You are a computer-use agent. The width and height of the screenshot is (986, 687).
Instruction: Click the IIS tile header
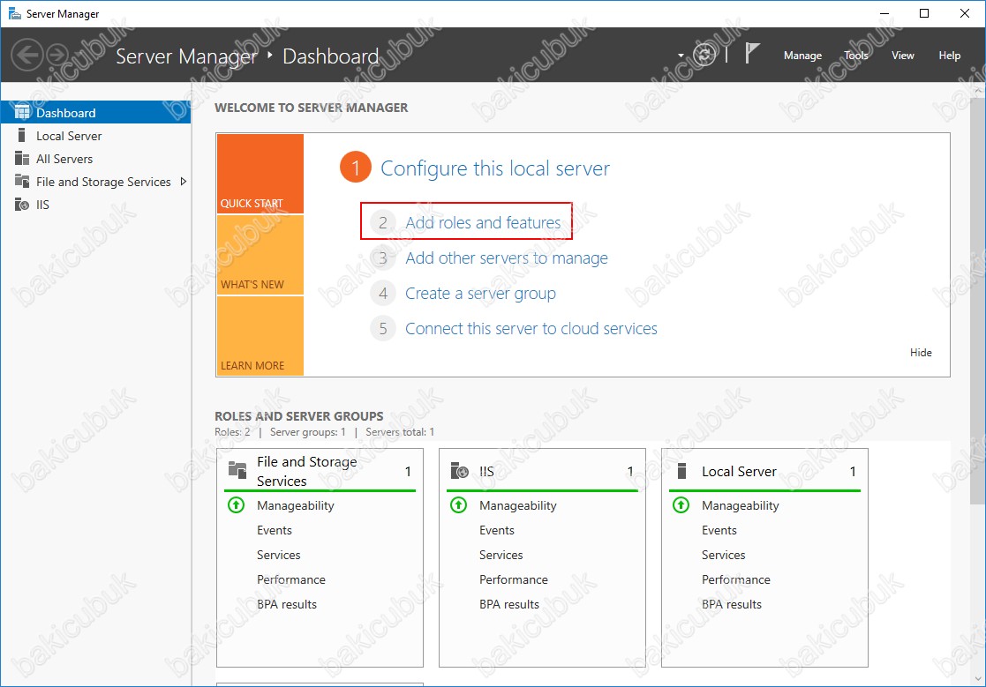[x=542, y=471]
